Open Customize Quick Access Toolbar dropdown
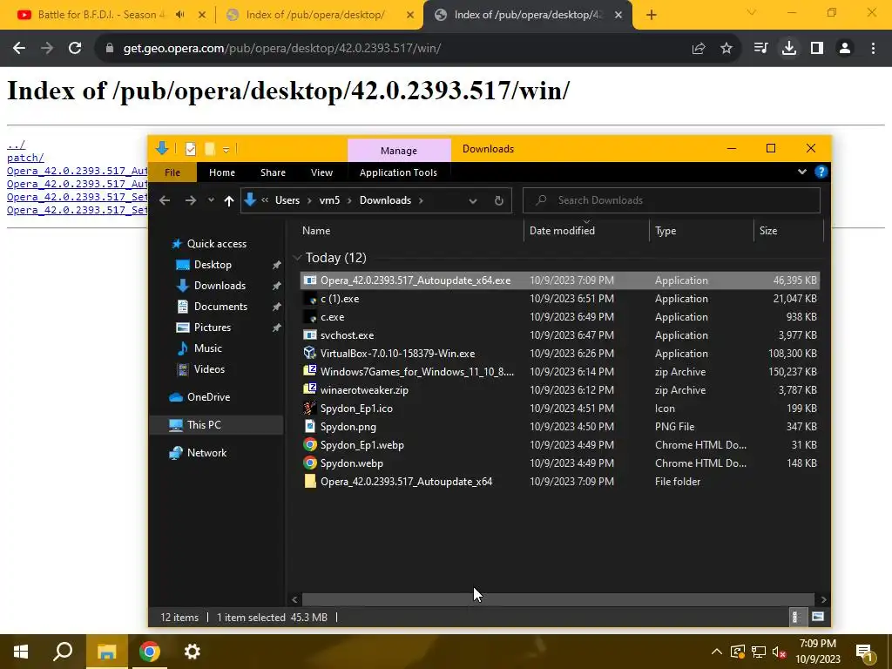This screenshot has height=669, width=892. [226, 150]
